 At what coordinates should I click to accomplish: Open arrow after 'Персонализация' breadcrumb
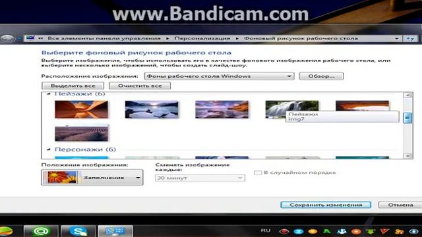[237, 38]
